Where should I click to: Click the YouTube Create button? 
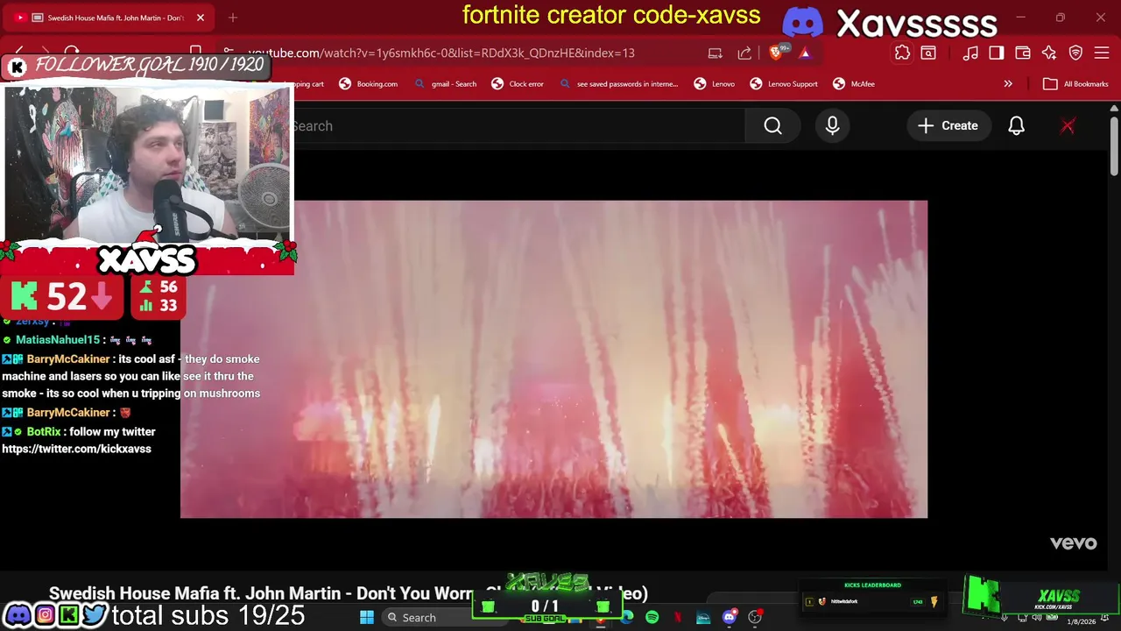948,126
